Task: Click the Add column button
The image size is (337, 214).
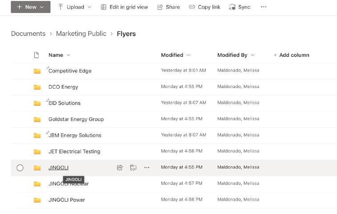Action: pyautogui.click(x=291, y=55)
